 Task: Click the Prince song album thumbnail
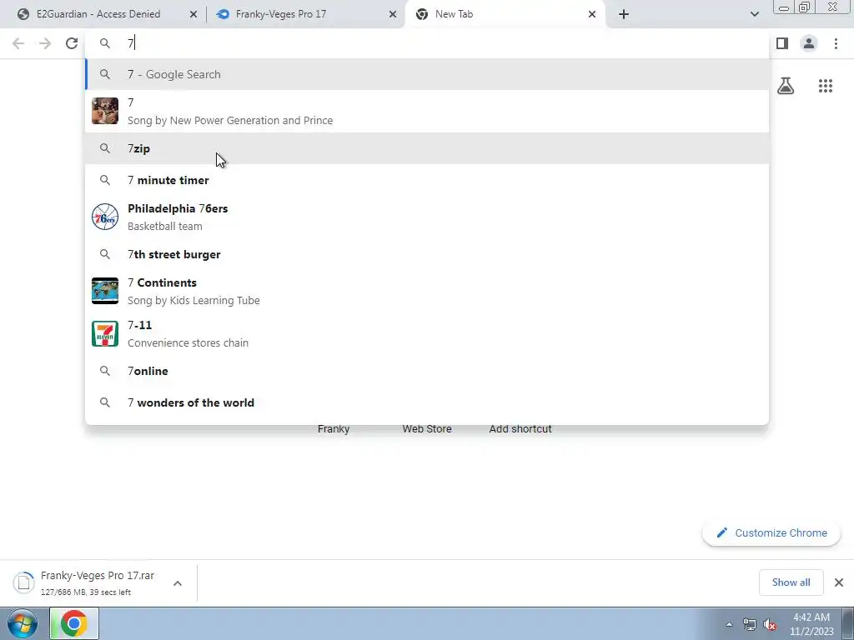(105, 111)
